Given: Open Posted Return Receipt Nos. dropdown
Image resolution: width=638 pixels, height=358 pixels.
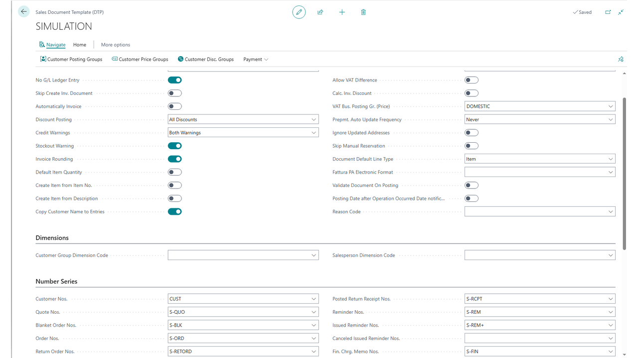Looking at the screenshot, I should pyautogui.click(x=611, y=299).
